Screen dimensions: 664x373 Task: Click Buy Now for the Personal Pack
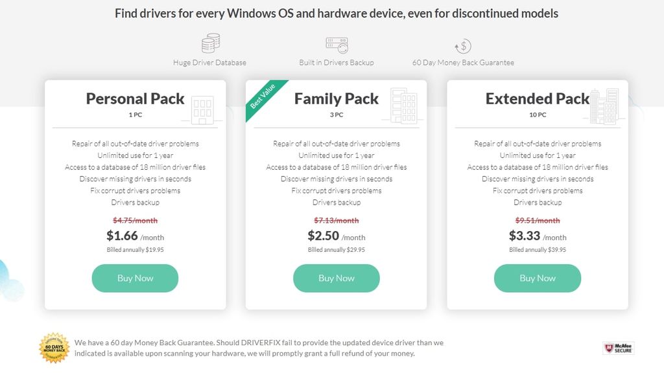click(135, 278)
